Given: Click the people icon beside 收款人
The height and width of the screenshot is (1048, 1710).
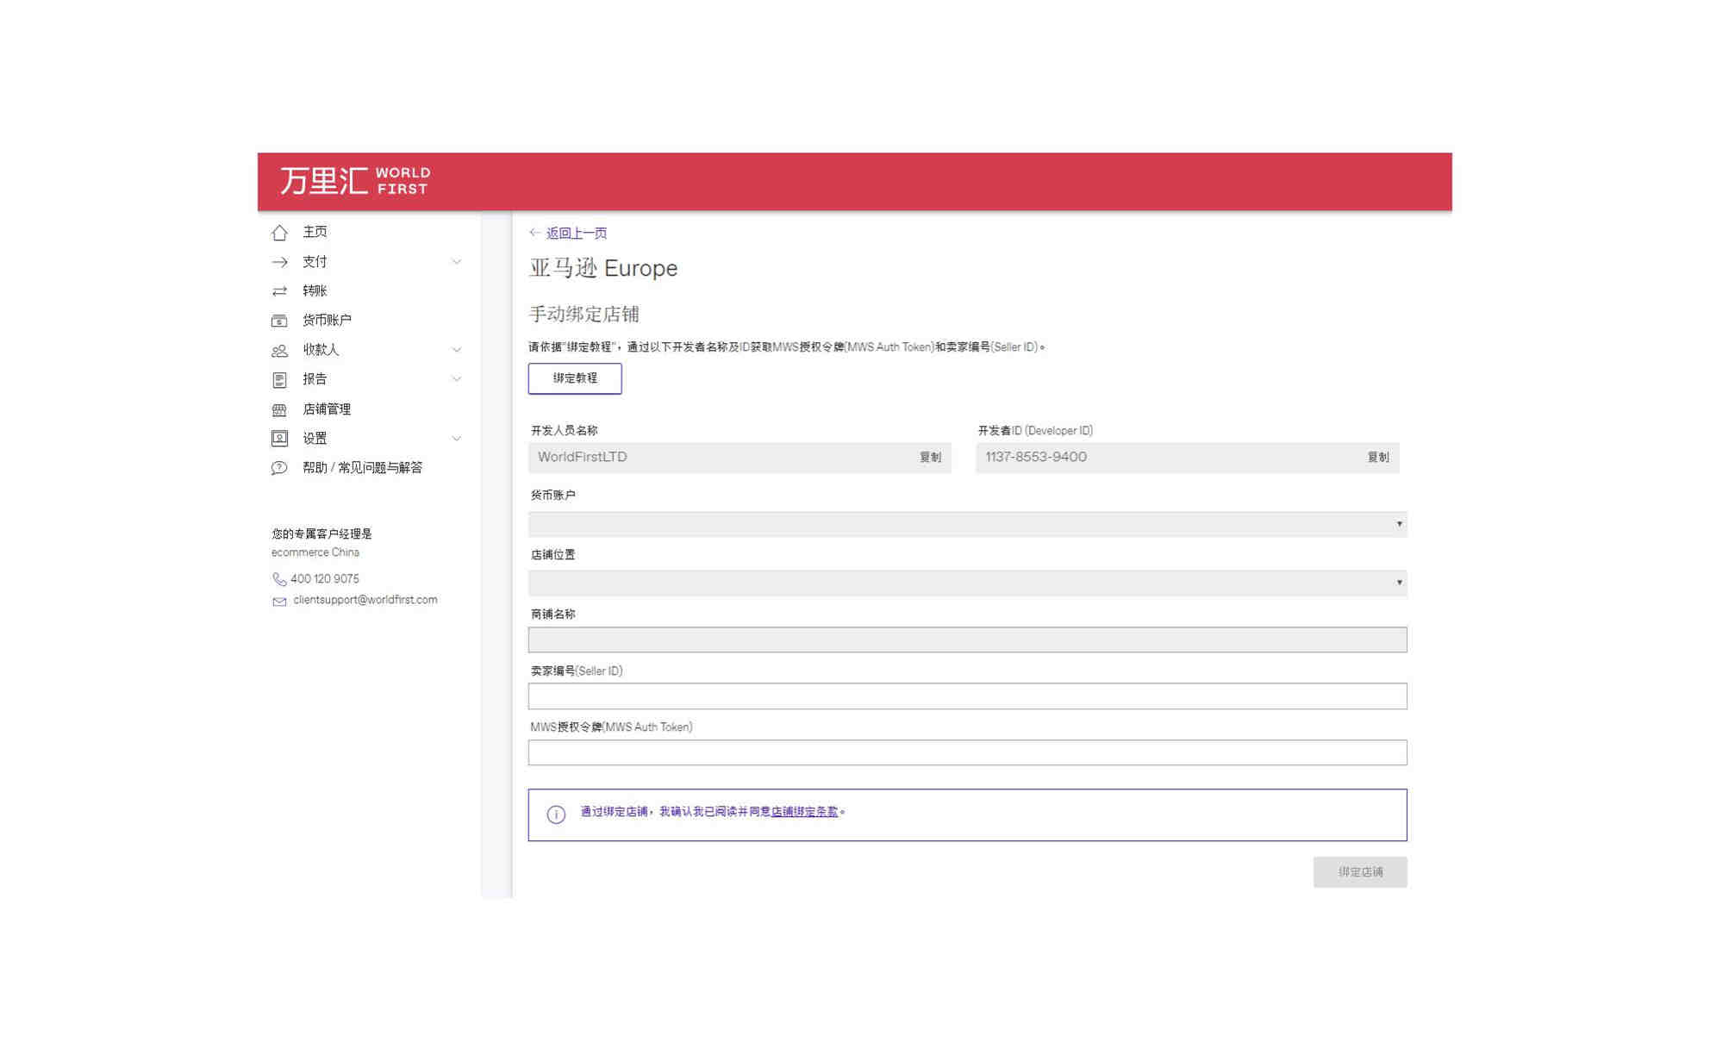Looking at the screenshot, I should coord(279,351).
